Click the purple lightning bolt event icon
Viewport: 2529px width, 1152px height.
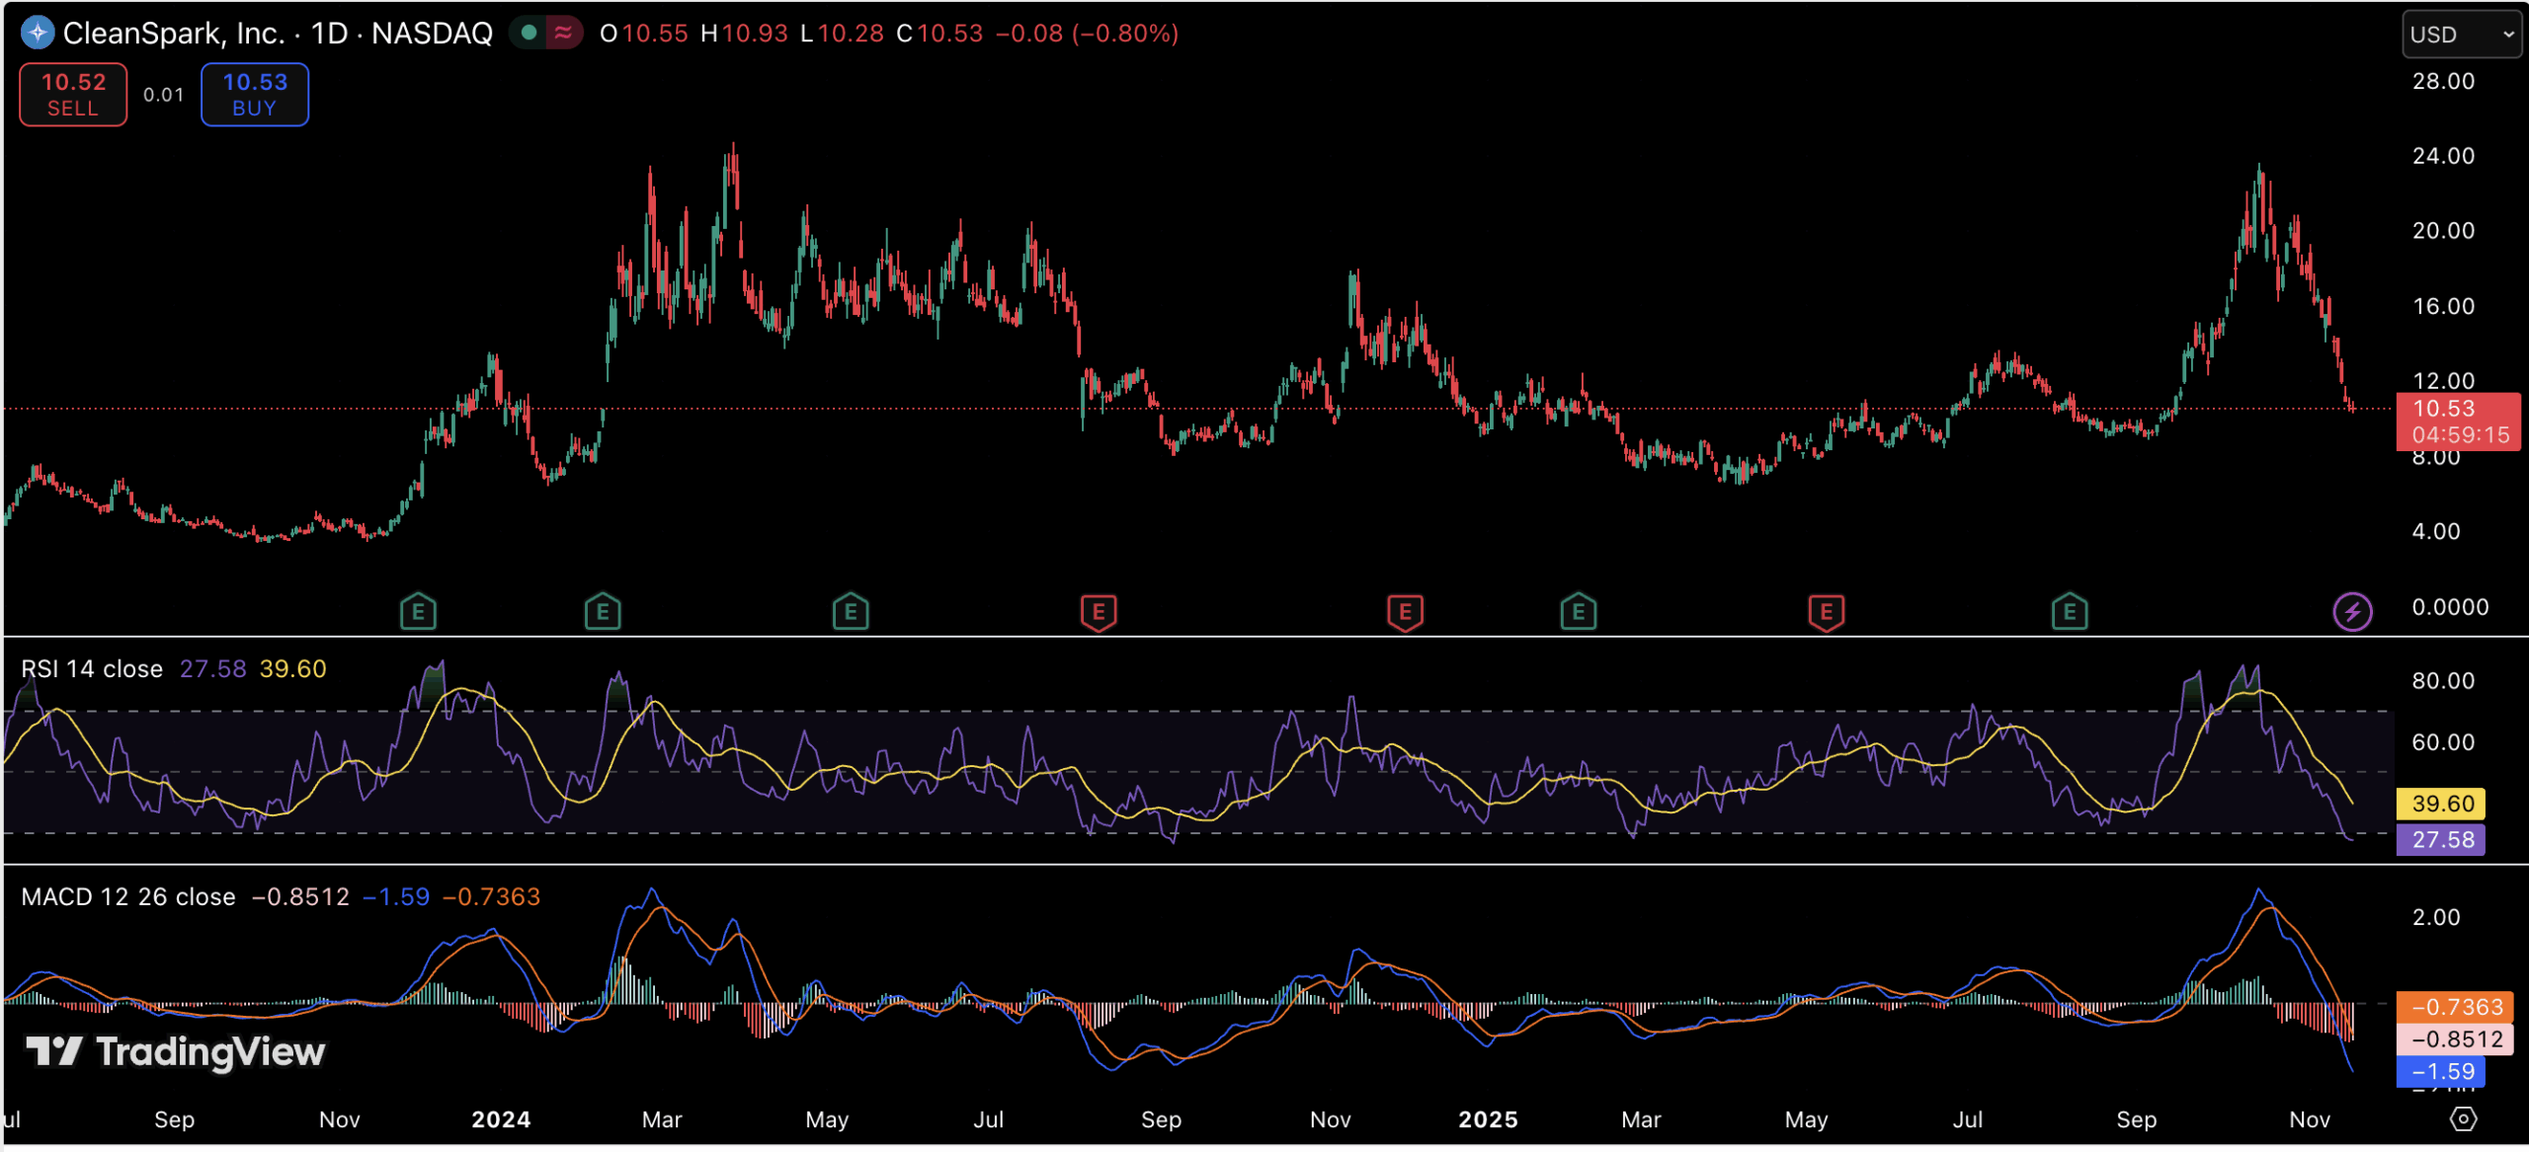[x=2351, y=612]
